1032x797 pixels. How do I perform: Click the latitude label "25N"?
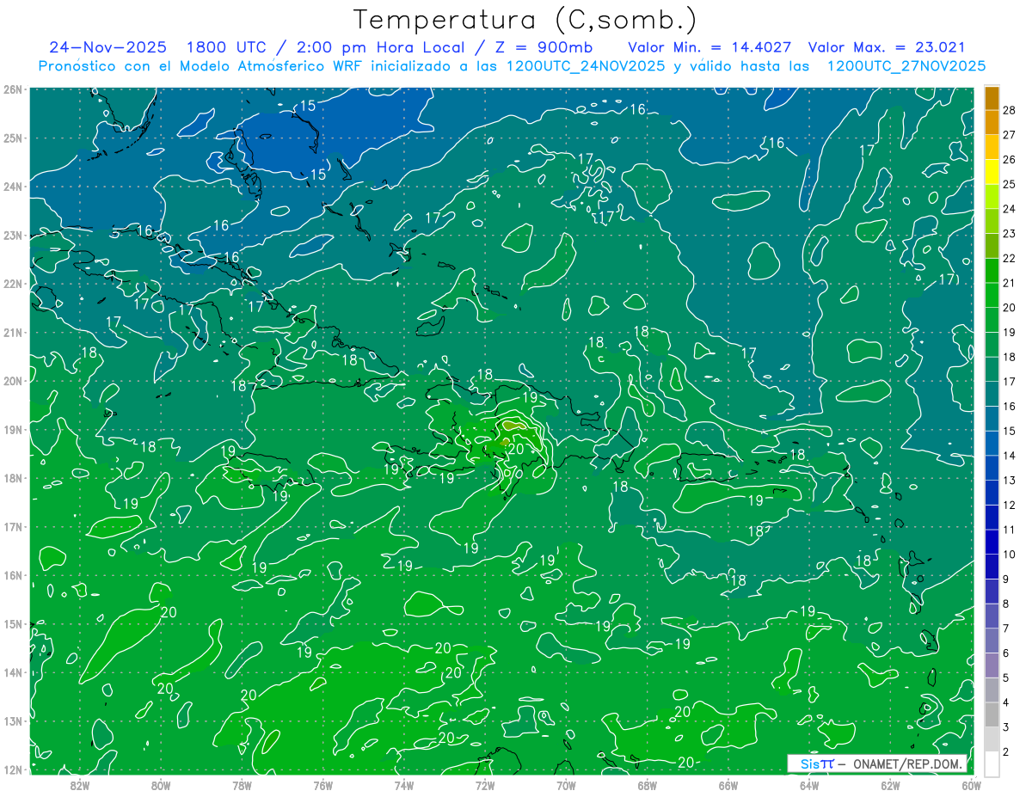point(13,138)
